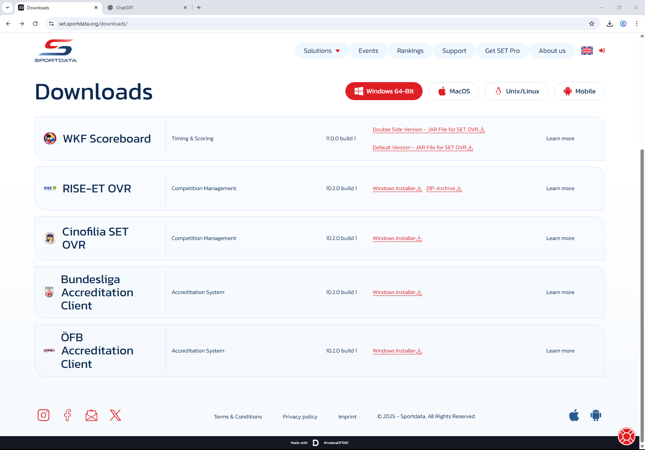This screenshot has width=645, height=450.
Task: Open the Terms & Conditions link
Action: tap(238, 417)
